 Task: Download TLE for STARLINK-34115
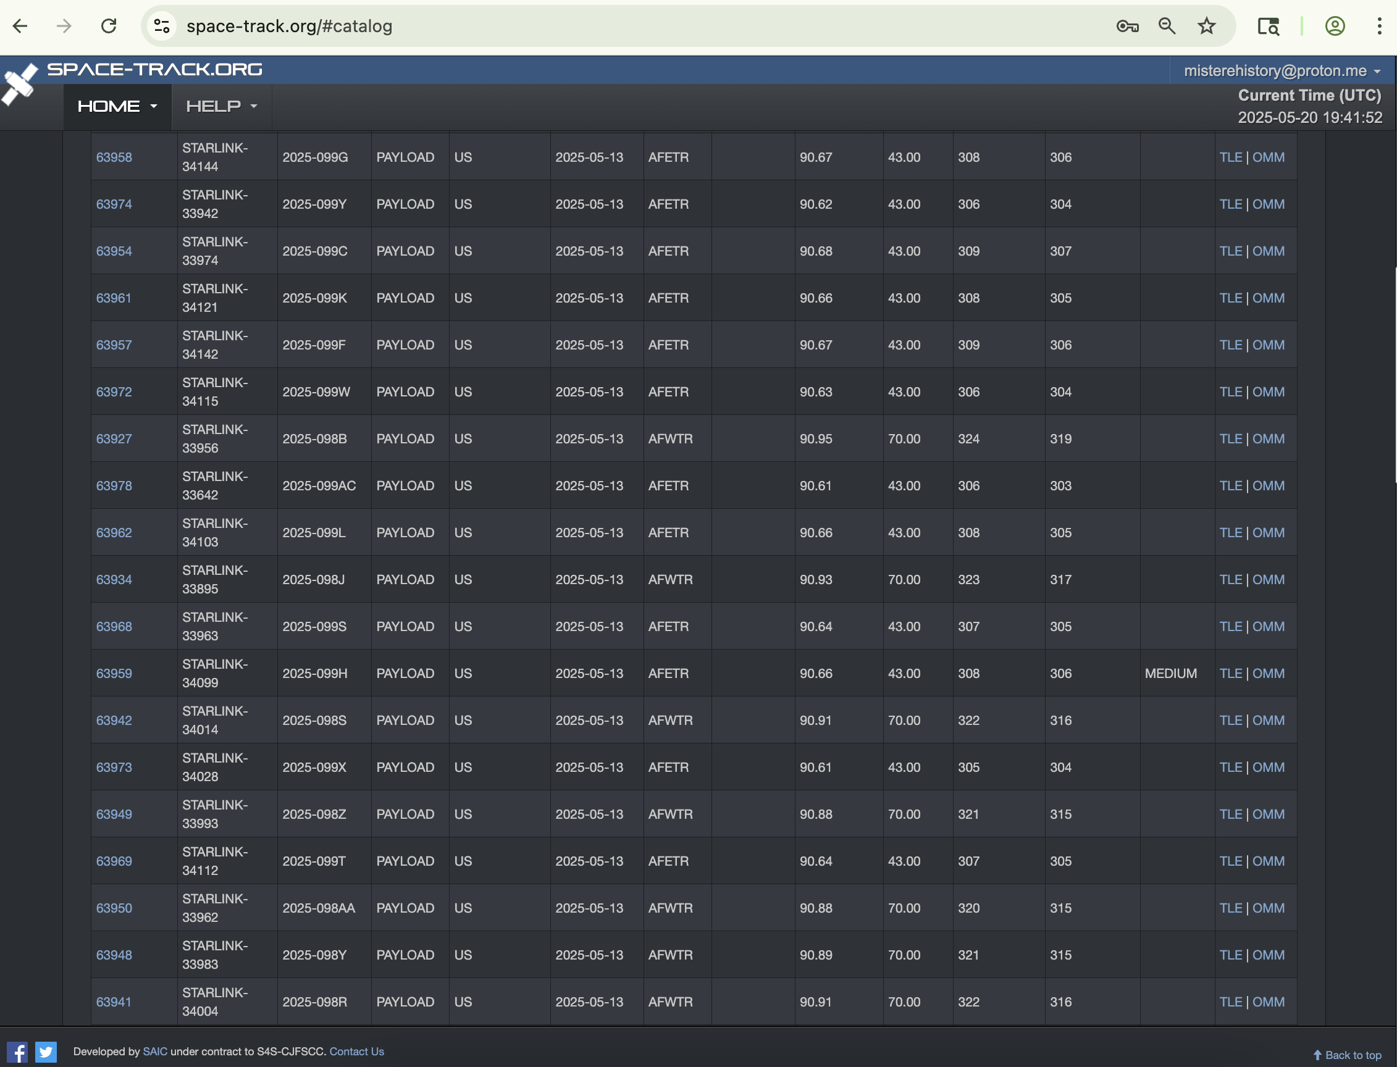tap(1230, 393)
